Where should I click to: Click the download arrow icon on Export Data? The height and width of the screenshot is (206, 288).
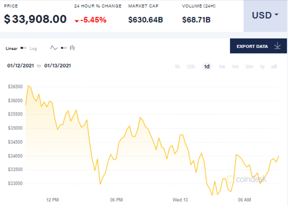[x=277, y=46]
